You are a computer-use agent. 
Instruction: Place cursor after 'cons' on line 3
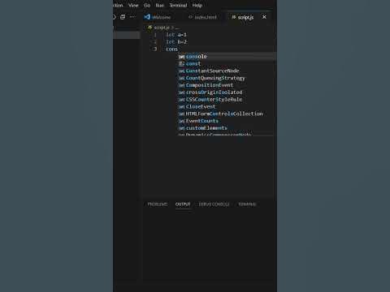178,49
